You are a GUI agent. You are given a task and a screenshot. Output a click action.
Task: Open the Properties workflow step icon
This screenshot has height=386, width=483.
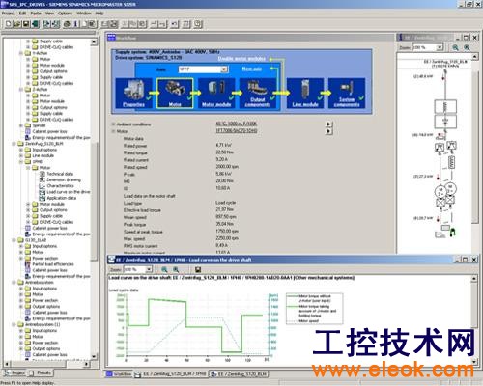[133, 93]
